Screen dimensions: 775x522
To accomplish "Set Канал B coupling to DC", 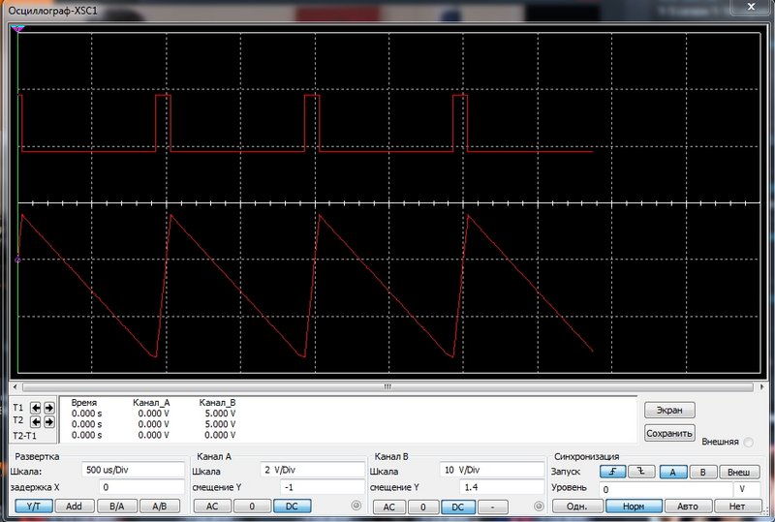I will click(457, 507).
